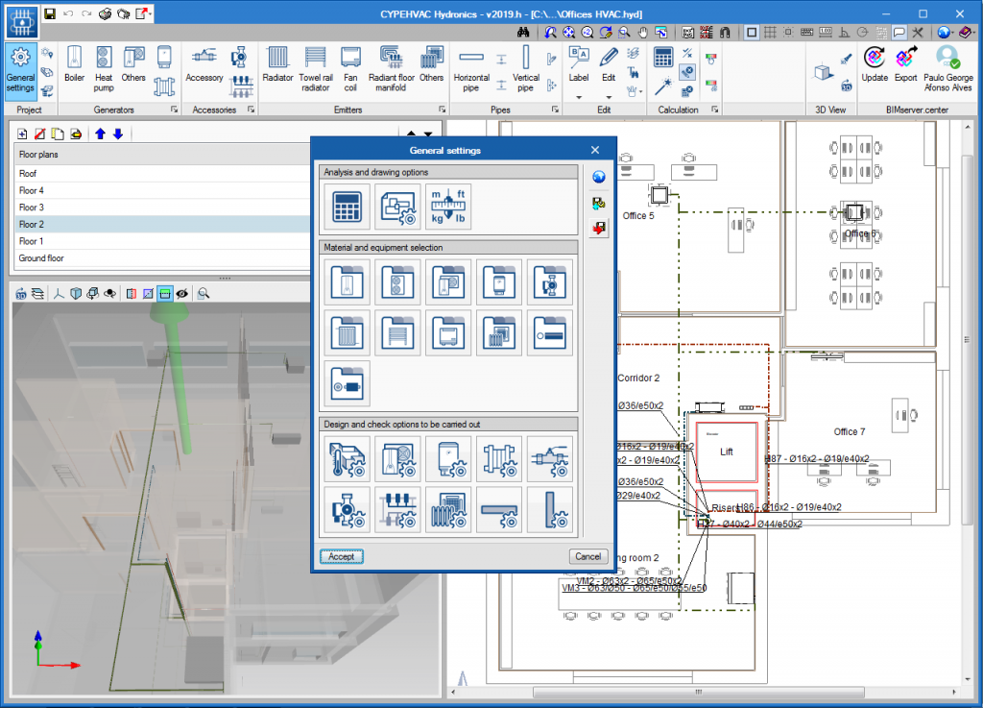Toggle the highlighted section view button
The height and width of the screenshot is (708, 983).
pos(164,294)
